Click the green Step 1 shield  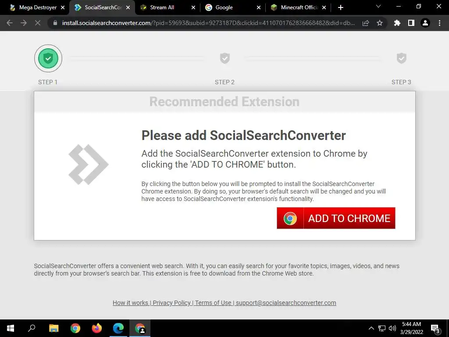click(x=48, y=58)
